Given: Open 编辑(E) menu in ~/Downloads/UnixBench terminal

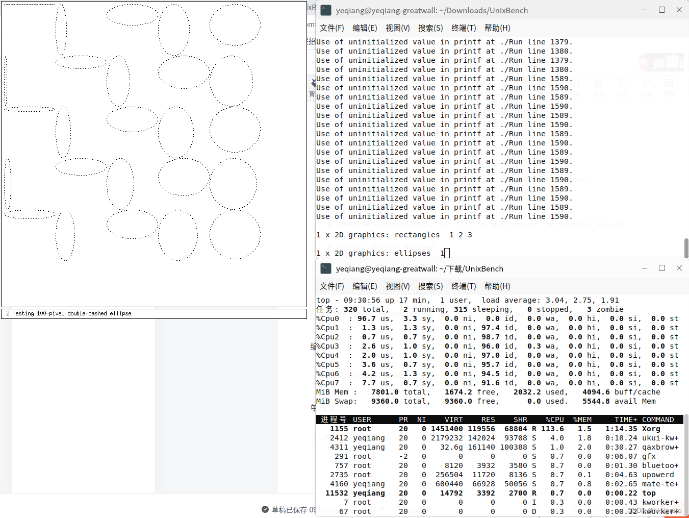Looking at the screenshot, I should [365, 28].
